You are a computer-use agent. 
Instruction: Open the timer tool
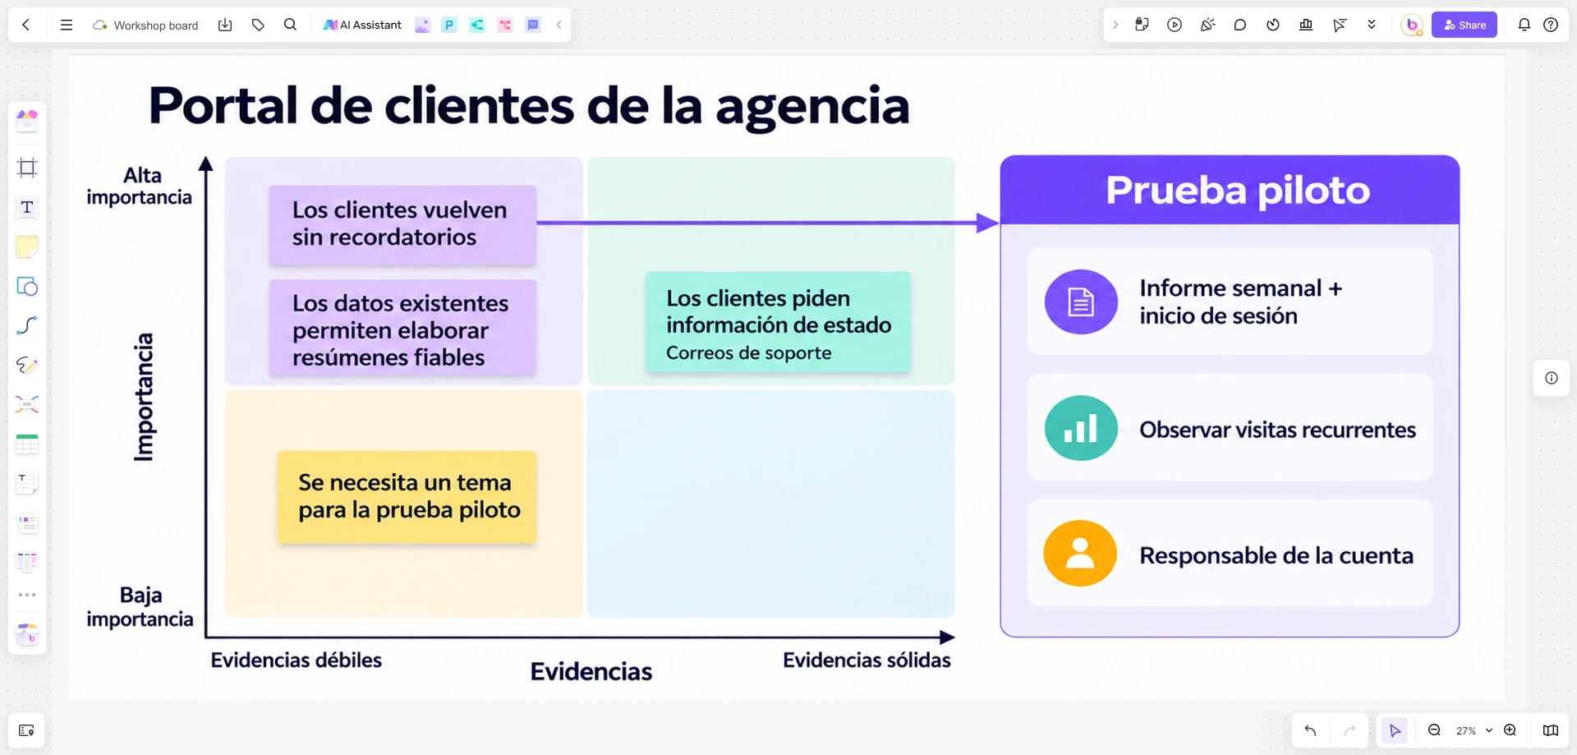click(x=1273, y=25)
